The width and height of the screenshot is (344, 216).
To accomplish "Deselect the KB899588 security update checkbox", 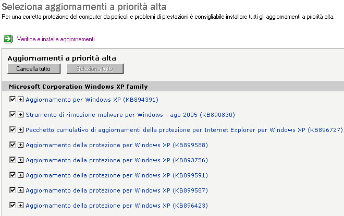I will tap(13, 145).
